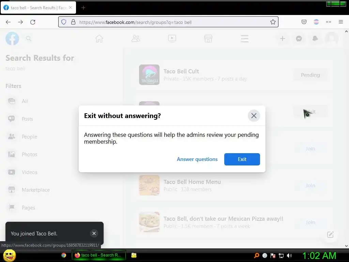Click the Visit button under the cursor
The height and width of the screenshot is (262, 349).
tap(310, 112)
